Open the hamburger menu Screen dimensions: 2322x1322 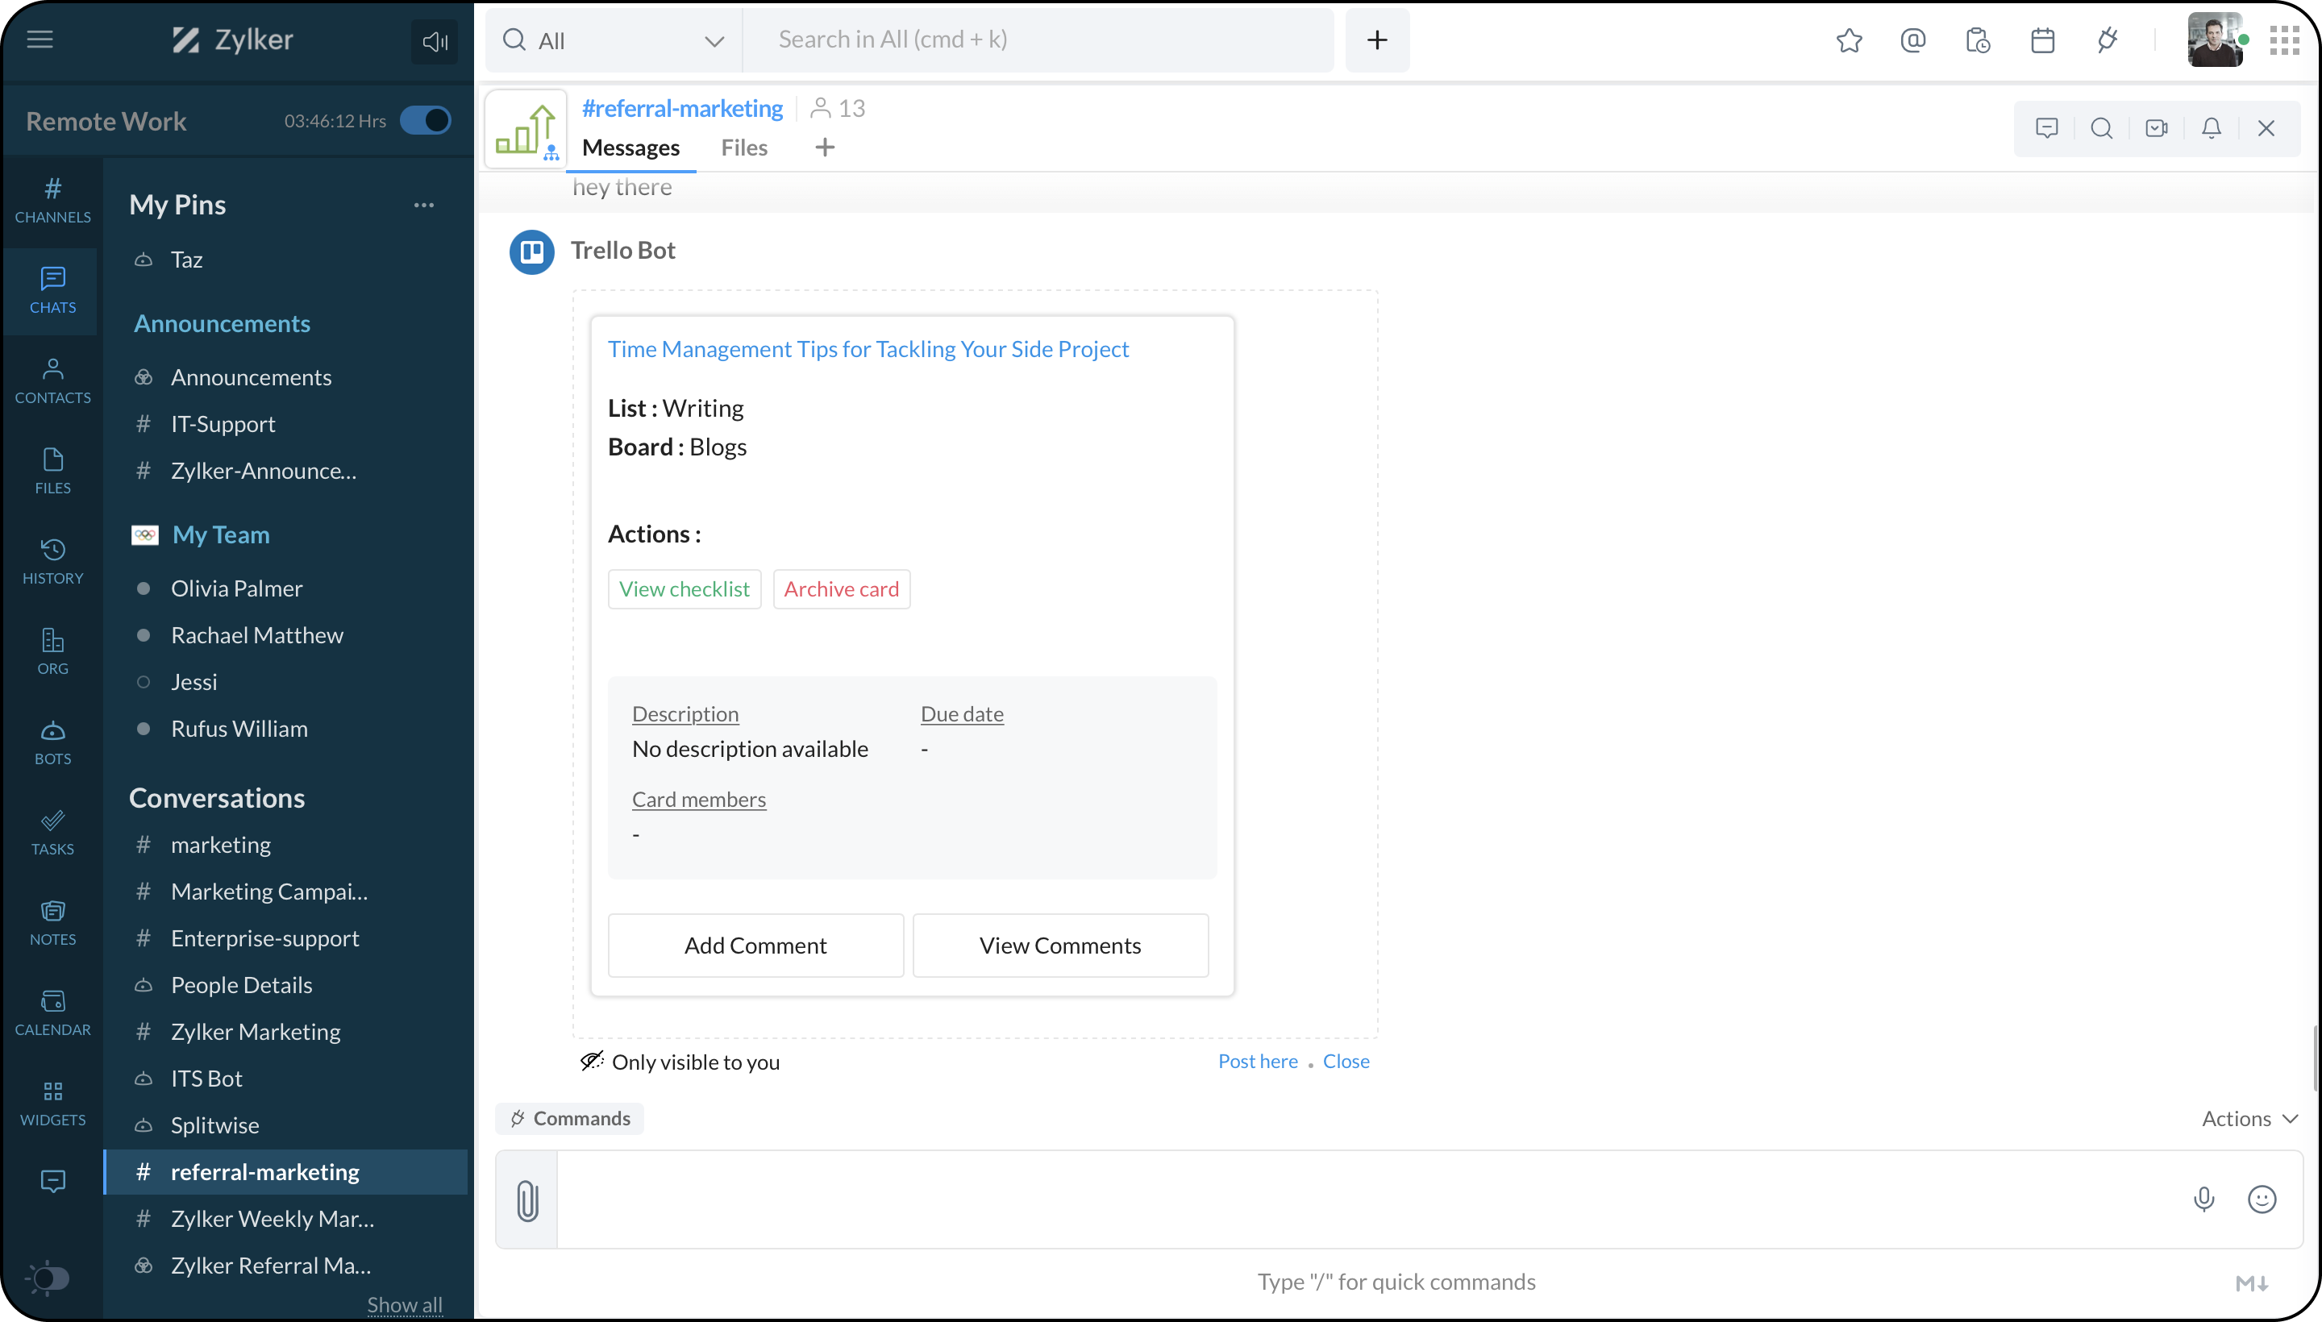click(x=40, y=39)
